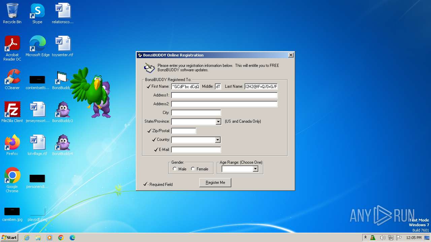Launch Skype from the desktop
Viewport: 431px width, 242px height.
click(37, 13)
